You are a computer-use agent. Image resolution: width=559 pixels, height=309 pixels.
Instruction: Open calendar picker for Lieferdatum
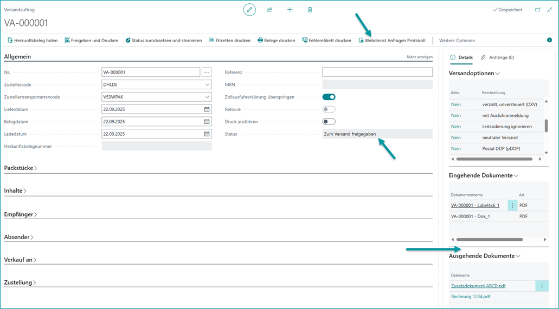[x=207, y=109]
